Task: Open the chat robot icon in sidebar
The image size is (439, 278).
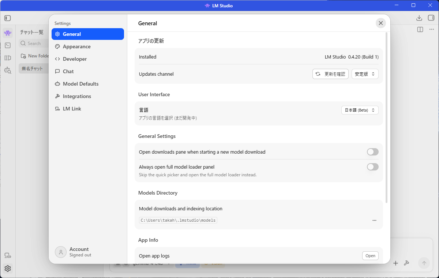Action: pos(8,33)
